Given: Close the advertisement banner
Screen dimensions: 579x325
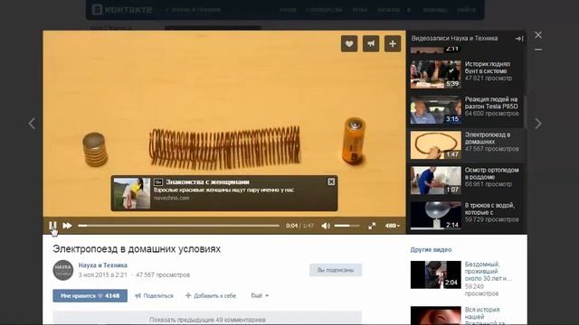Looking at the screenshot, I should 331,181.
